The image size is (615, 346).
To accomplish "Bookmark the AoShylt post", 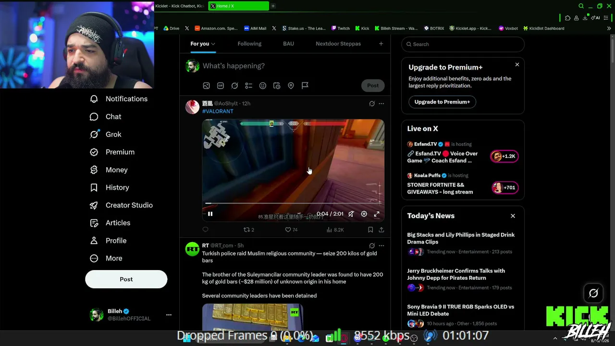I will tap(370, 230).
